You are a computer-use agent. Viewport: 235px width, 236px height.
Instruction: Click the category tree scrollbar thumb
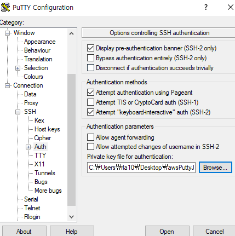pyautogui.click(x=72, y=140)
